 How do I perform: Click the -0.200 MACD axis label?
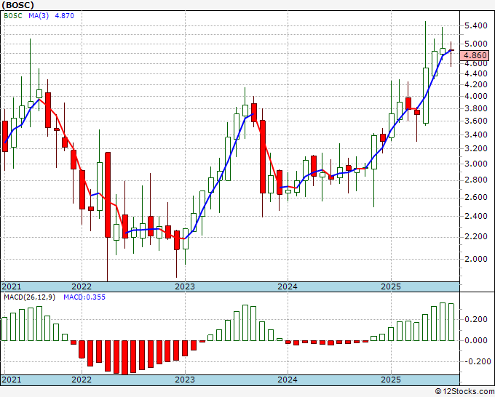coord(474,361)
